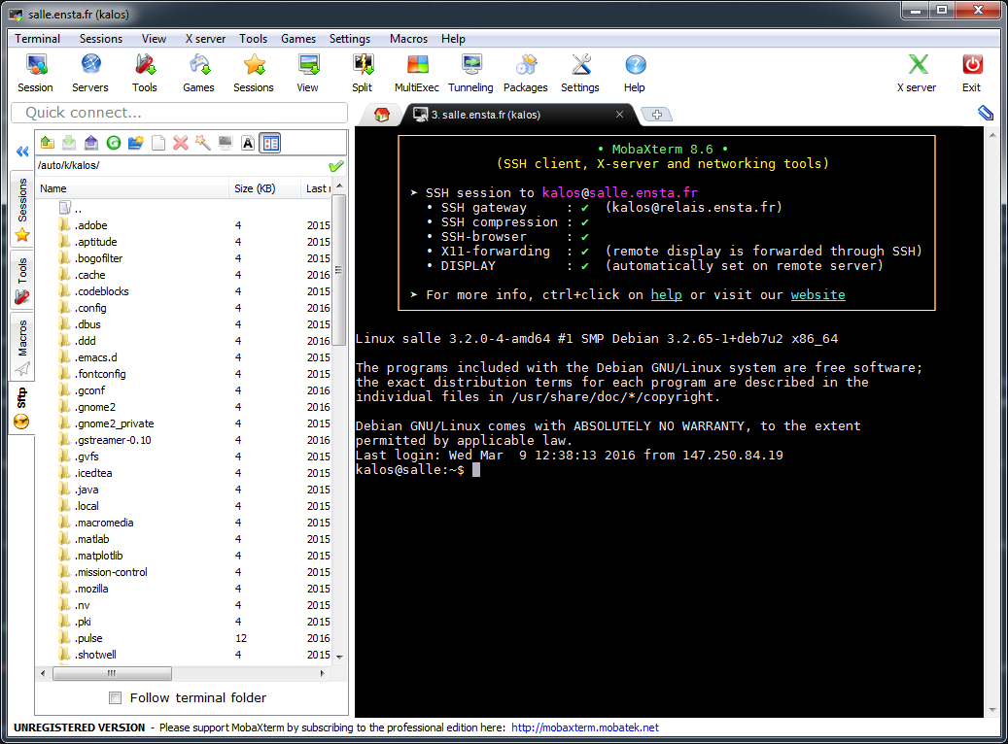1008x744 pixels.
Task: Switch to the Sftp side tab
Action: 22,408
